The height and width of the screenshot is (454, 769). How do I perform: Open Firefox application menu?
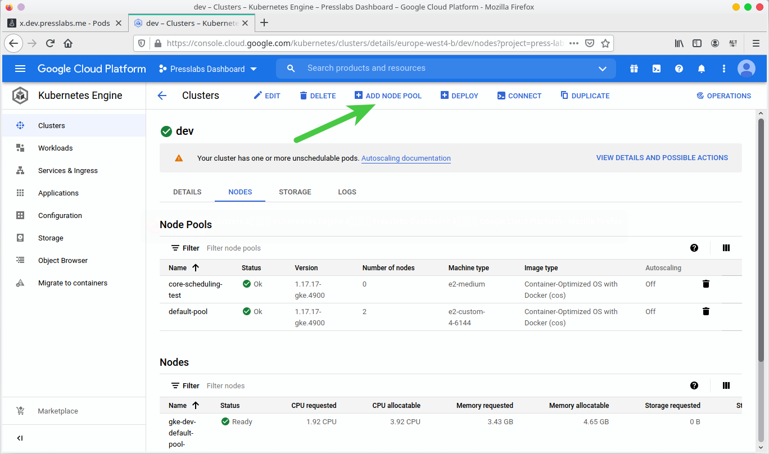point(756,43)
